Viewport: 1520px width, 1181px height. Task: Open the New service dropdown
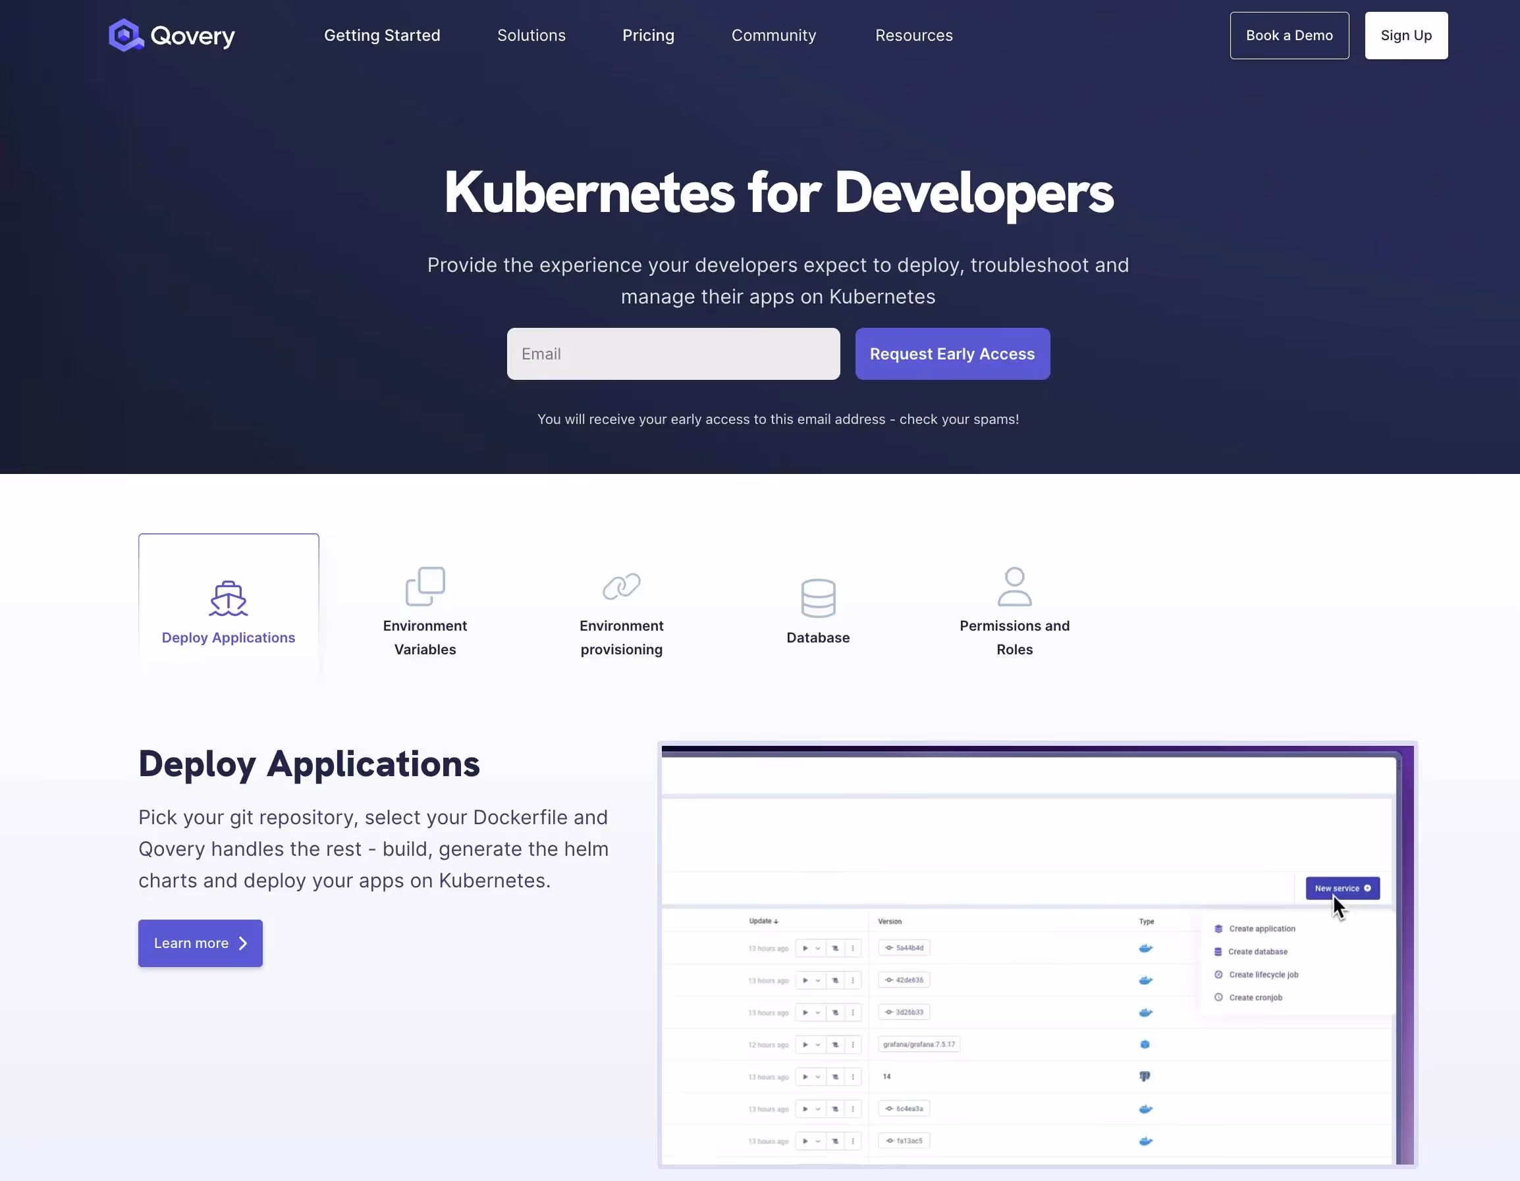[x=1342, y=888]
